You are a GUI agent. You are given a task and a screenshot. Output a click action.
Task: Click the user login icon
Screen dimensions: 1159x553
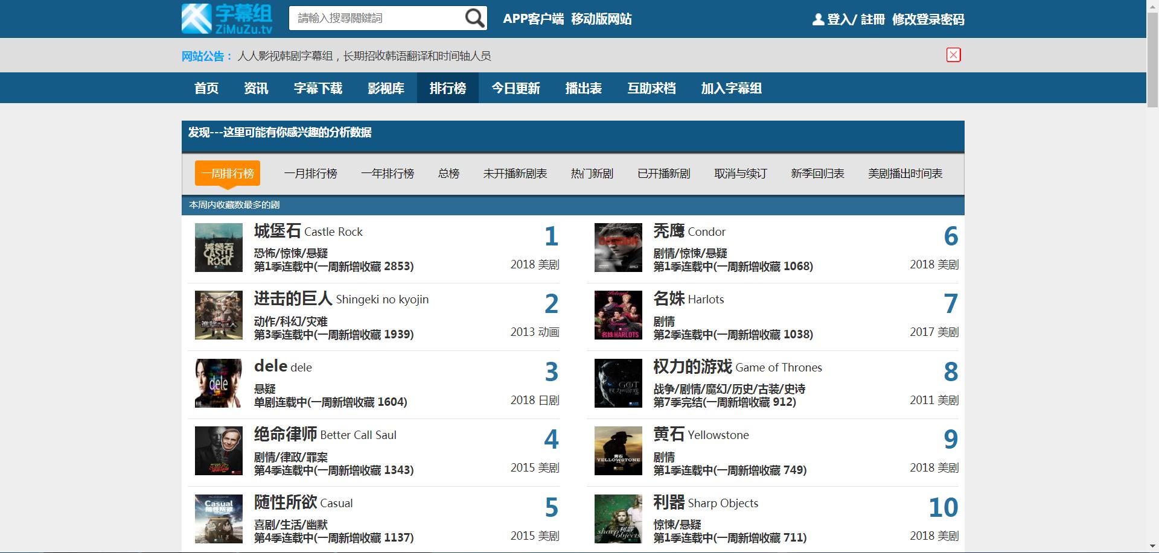point(818,19)
